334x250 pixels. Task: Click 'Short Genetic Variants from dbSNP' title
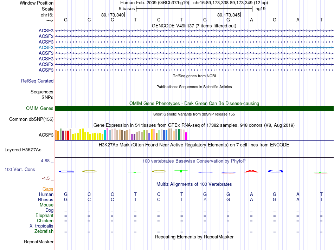coord(194,114)
